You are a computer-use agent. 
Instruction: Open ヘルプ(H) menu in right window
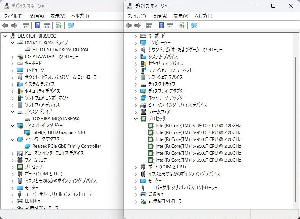pos(204,16)
